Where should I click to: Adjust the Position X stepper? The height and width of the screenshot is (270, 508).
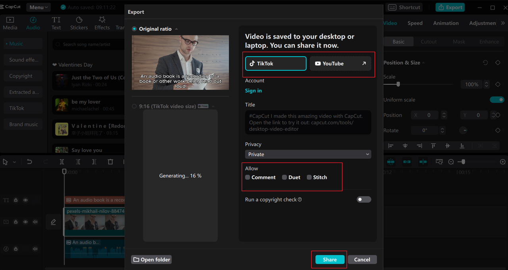[x=444, y=115]
